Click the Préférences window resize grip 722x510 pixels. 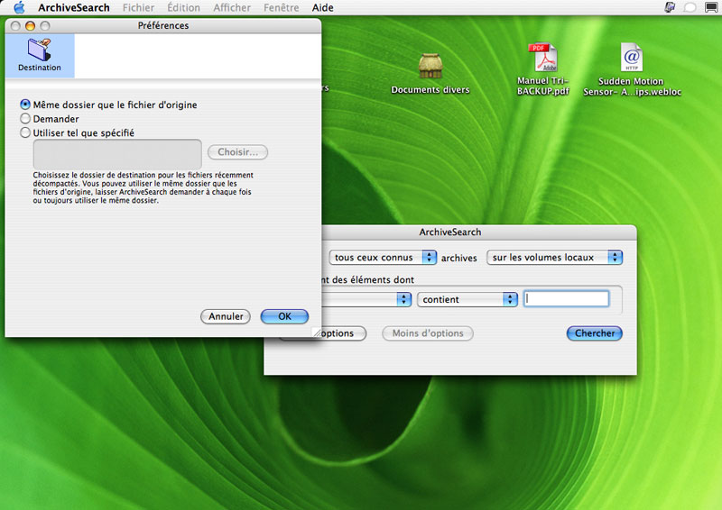[317, 332]
